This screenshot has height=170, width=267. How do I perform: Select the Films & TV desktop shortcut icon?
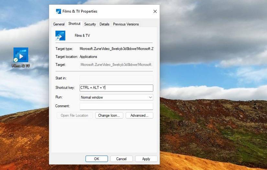pos(21,55)
